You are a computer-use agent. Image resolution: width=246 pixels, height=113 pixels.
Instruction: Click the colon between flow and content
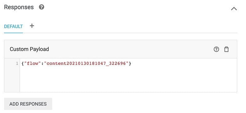click(43, 63)
